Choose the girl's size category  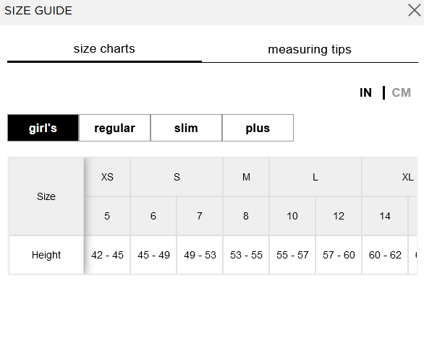click(x=43, y=128)
